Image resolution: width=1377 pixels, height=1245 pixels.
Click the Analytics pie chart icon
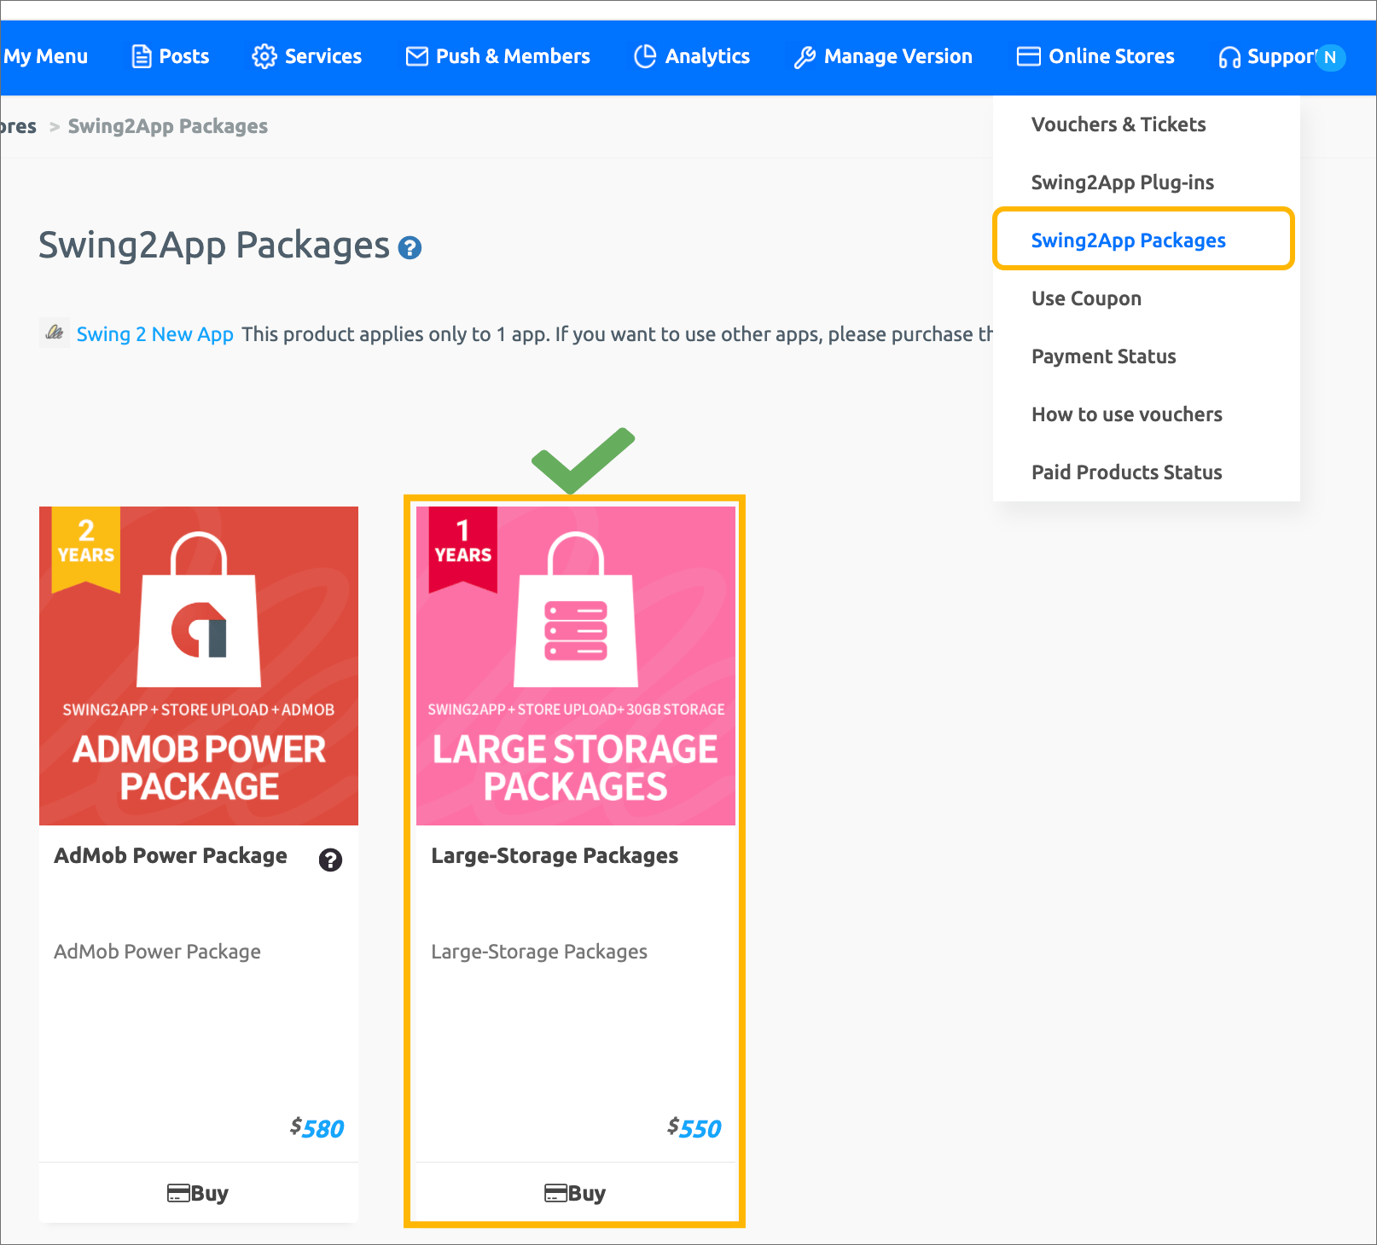(645, 56)
